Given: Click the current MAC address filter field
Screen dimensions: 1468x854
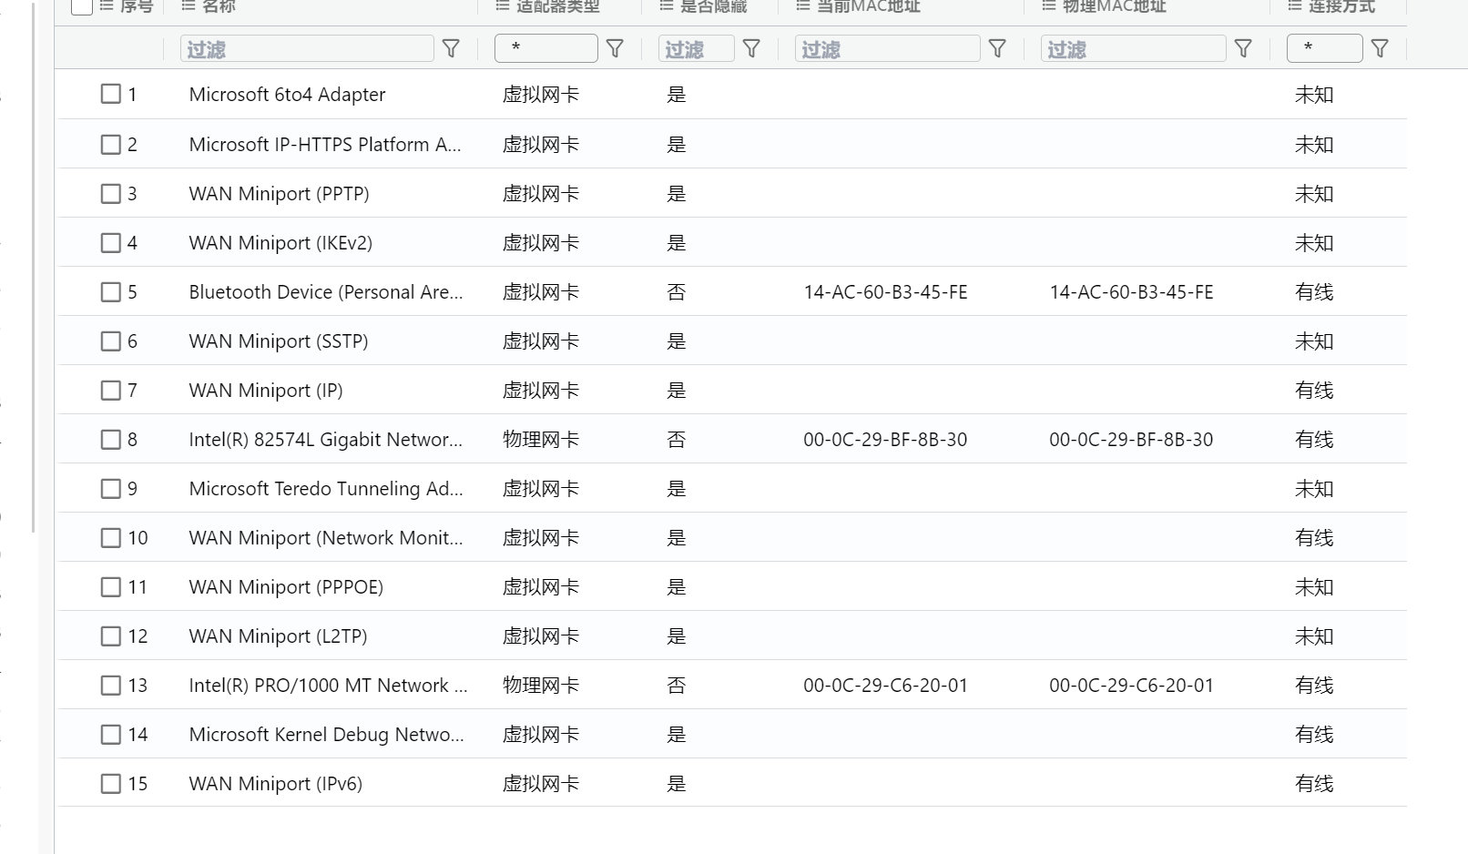Looking at the screenshot, I should click(x=888, y=49).
